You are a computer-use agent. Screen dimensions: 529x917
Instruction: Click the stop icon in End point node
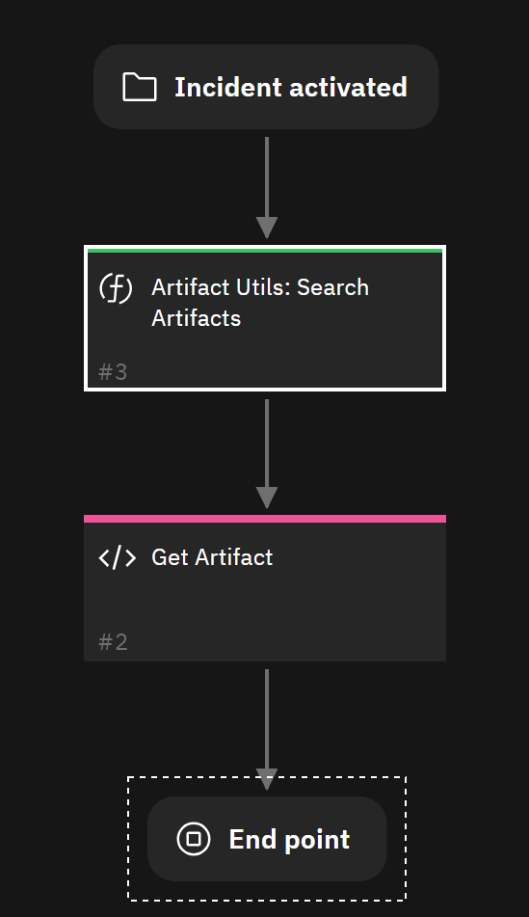tap(194, 839)
